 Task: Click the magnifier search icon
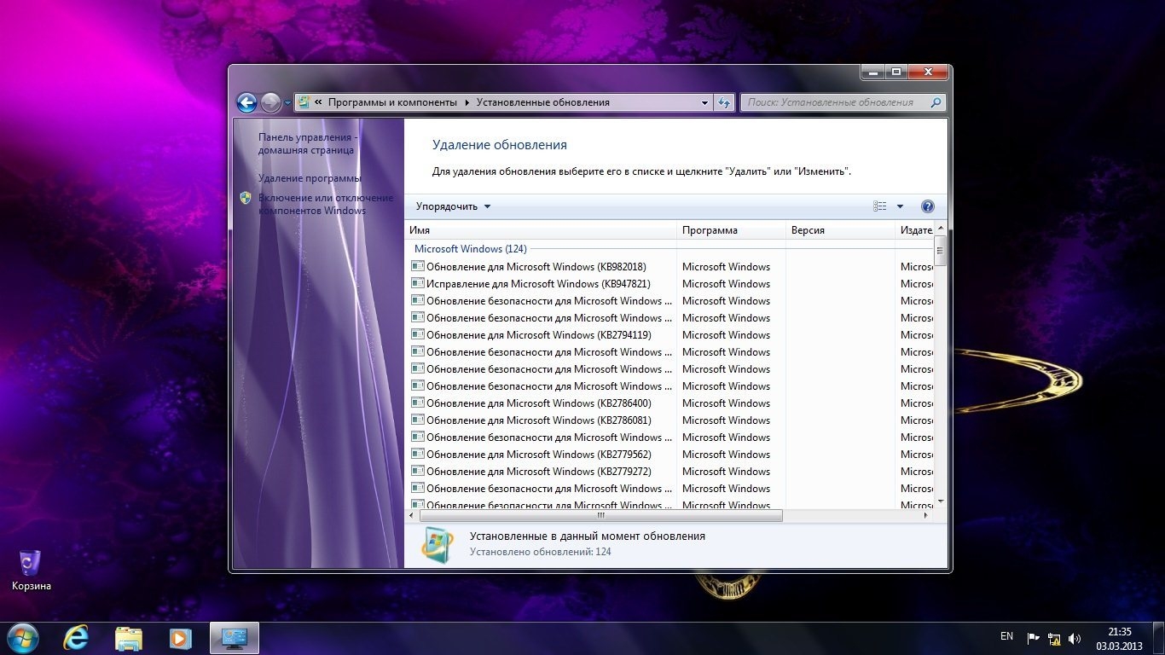pos(936,102)
